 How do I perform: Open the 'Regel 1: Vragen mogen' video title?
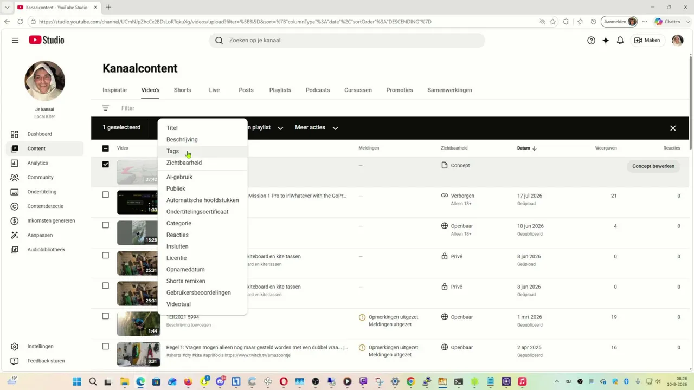pos(257,347)
